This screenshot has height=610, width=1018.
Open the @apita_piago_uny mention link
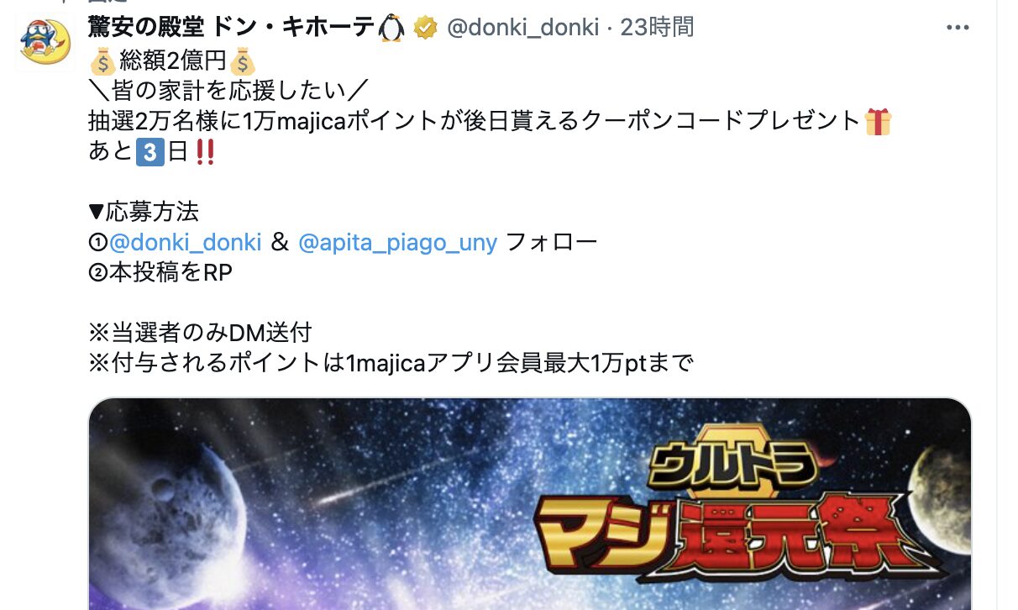(398, 242)
